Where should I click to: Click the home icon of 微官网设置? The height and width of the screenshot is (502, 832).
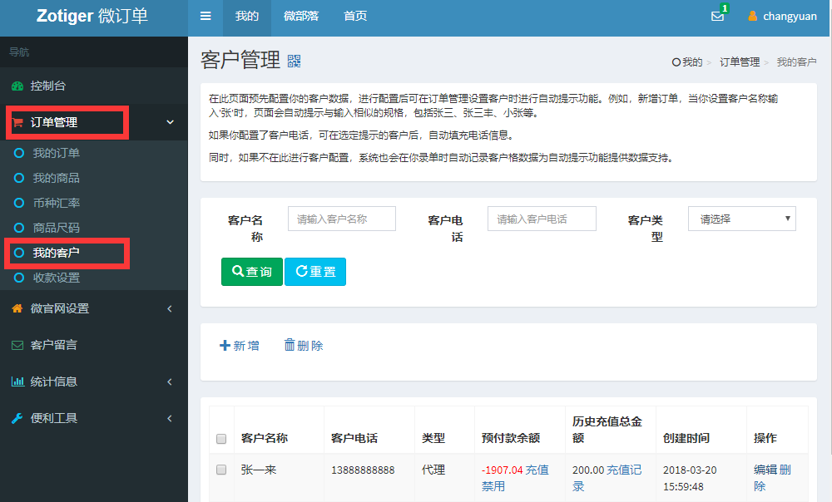click(x=17, y=308)
